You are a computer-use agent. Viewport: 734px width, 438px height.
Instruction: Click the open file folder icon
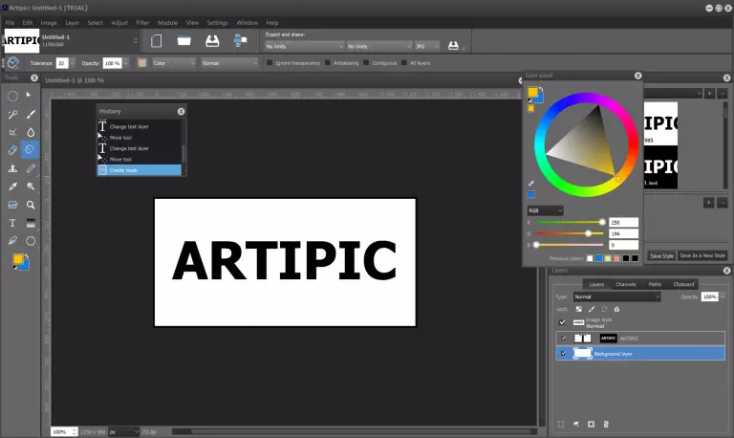184,41
